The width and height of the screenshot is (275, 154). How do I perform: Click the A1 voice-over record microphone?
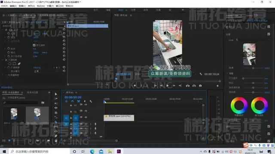click(95, 124)
